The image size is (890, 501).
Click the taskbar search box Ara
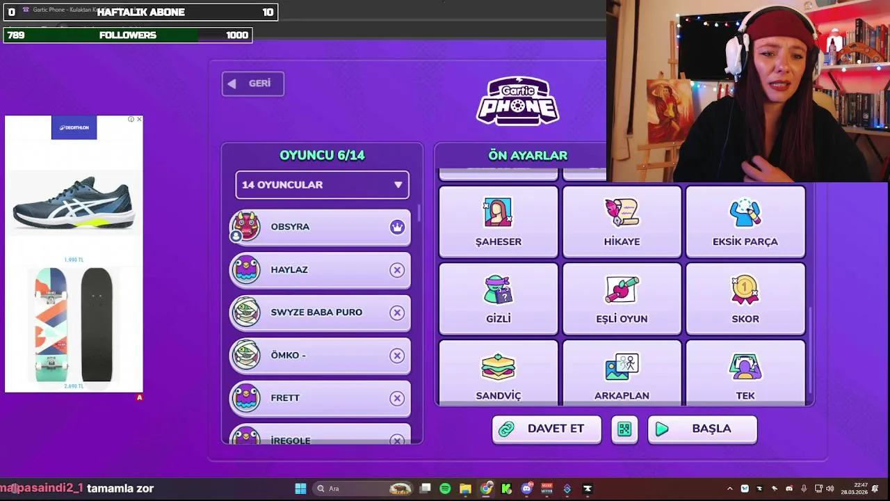pyautogui.click(x=362, y=488)
